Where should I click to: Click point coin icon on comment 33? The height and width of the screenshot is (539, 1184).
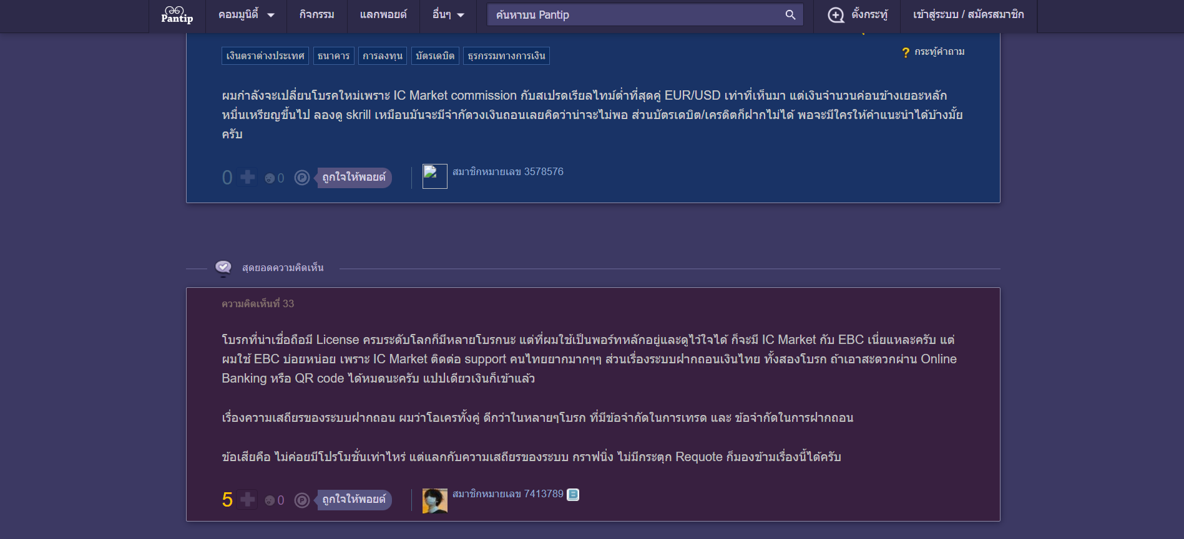pos(302,500)
